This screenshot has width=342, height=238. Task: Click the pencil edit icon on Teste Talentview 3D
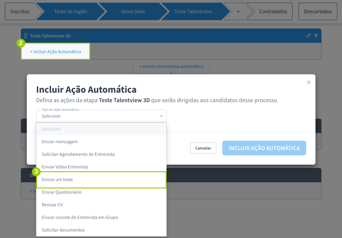[308, 35]
